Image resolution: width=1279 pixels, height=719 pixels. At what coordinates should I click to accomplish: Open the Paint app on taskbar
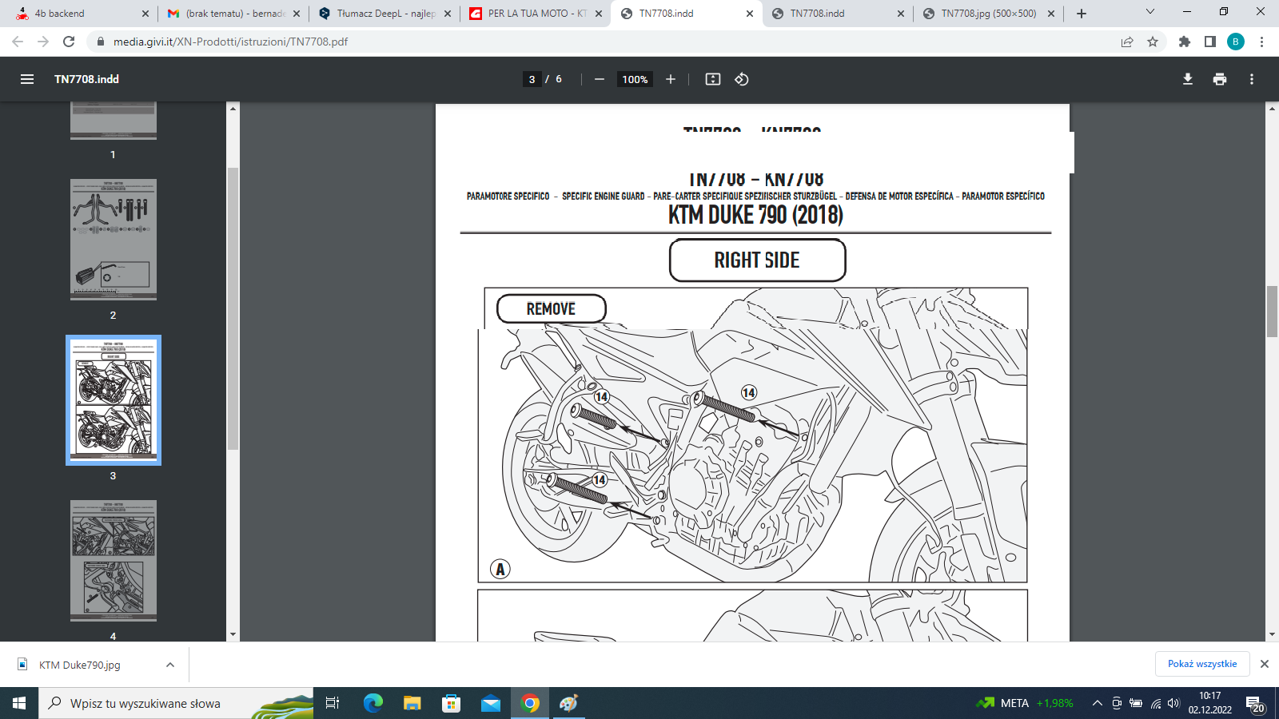(x=569, y=703)
